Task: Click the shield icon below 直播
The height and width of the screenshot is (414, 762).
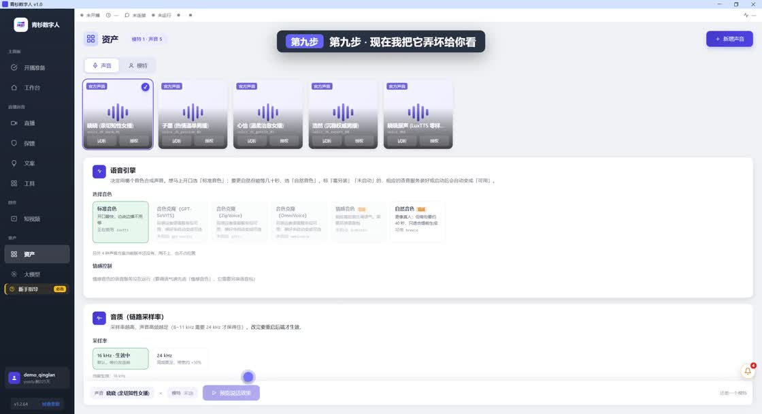Action: 14,143
